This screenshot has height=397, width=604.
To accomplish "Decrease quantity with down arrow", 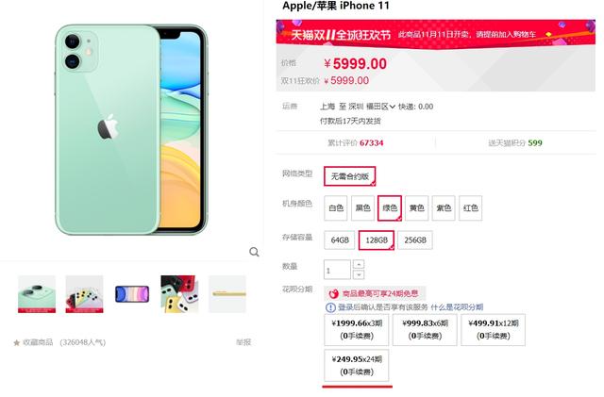I will (359, 274).
